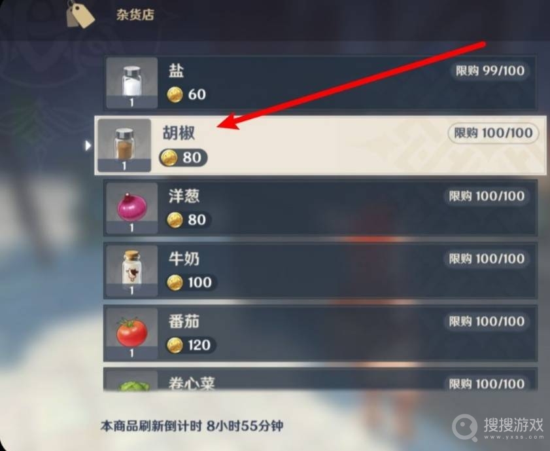The image size is (550, 451).
Task: Select the 洋葱 item row
Action: point(320,207)
